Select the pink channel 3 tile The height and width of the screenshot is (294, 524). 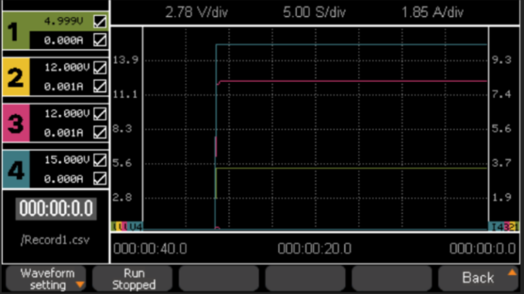pos(15,123)
